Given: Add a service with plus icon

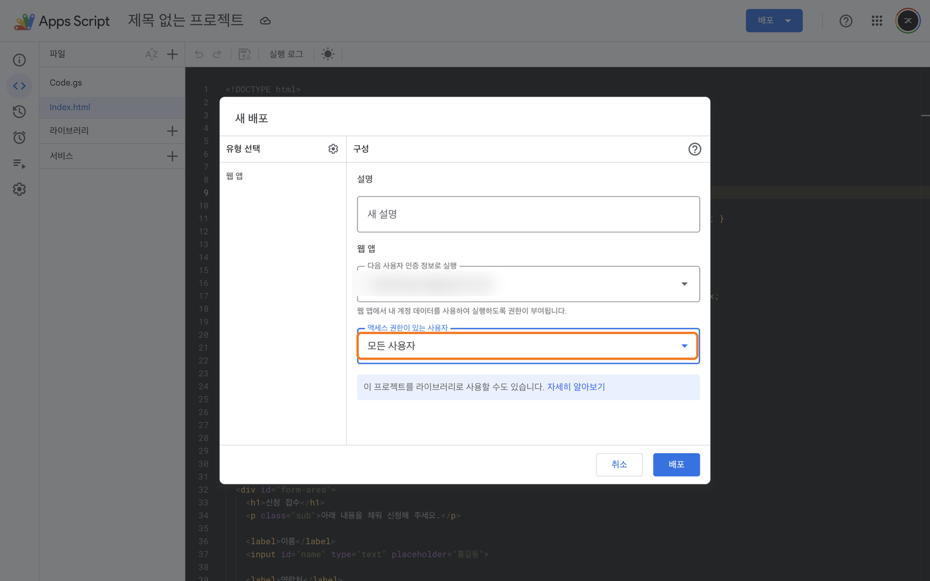Looking at the screenshot, I should pos(172,156).
